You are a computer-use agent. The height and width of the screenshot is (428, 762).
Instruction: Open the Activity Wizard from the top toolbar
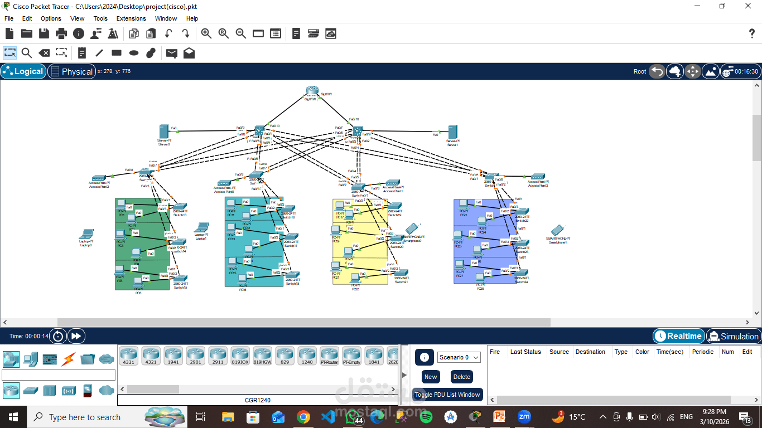(113, 33)
